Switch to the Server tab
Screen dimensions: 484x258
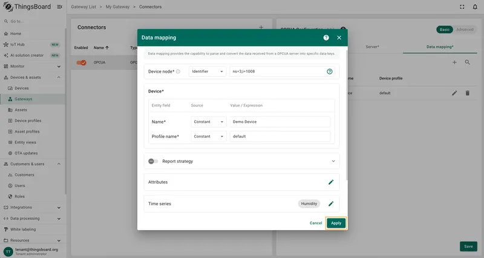point(372,47)
